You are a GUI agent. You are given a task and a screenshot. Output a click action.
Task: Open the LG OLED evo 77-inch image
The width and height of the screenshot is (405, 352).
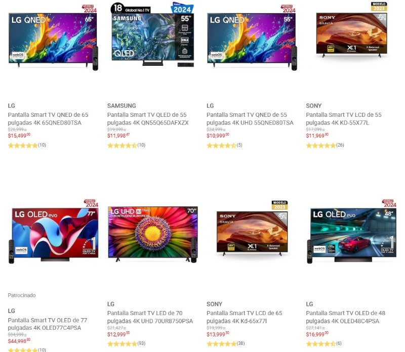[54, 232]
